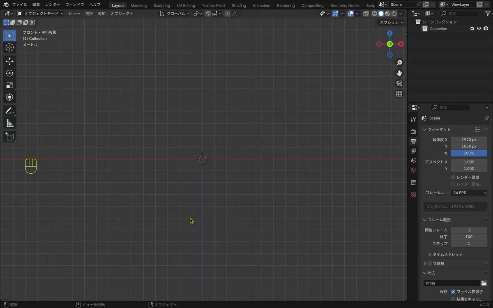The width and height of the screenshot is (493, 308).
Task: Select the Measure ruler tool
Action: [9, 123]
